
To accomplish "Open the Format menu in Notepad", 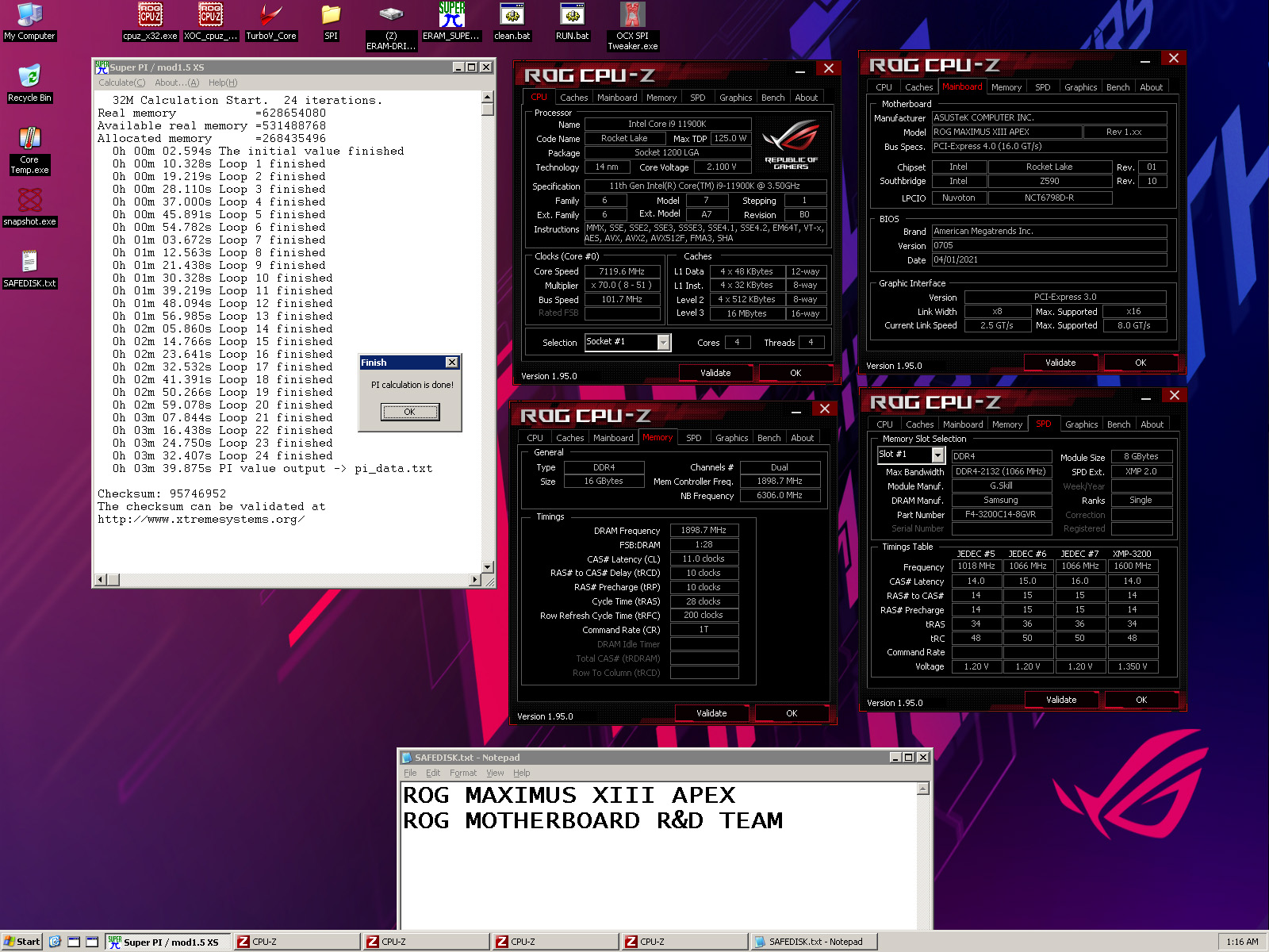I will click(463, 773).
